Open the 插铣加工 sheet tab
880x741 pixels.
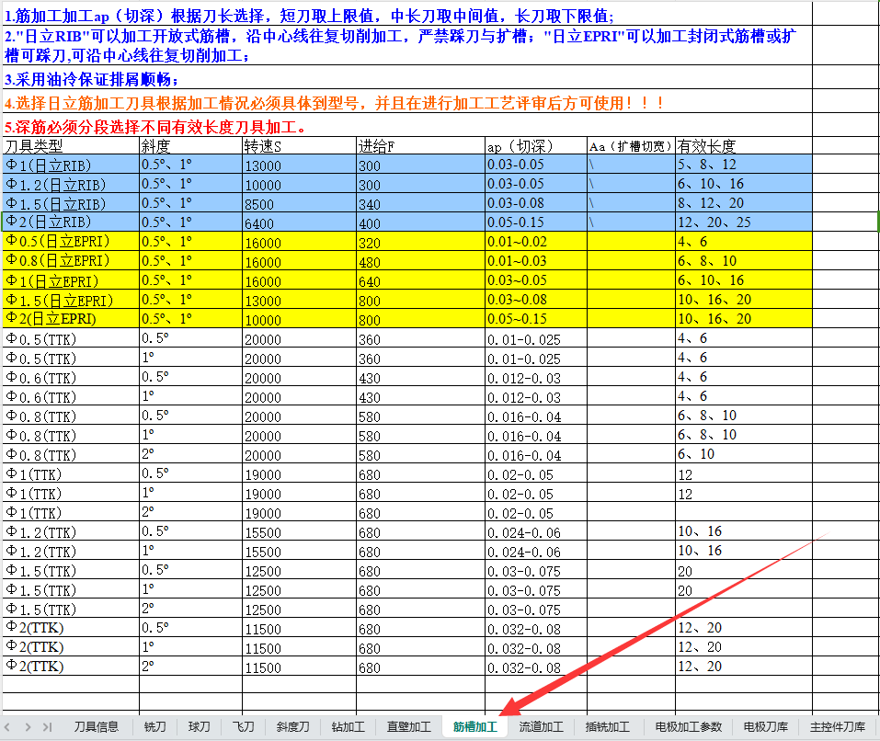coord(607,727)
